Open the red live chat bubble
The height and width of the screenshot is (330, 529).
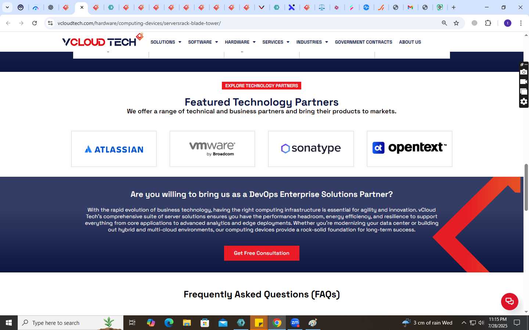(510, 301)
